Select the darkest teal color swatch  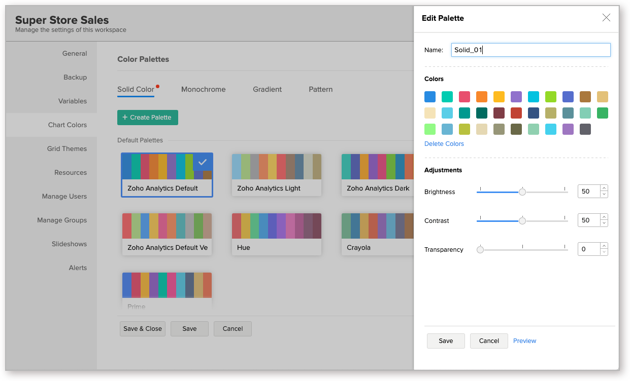[x=482, y=113]
